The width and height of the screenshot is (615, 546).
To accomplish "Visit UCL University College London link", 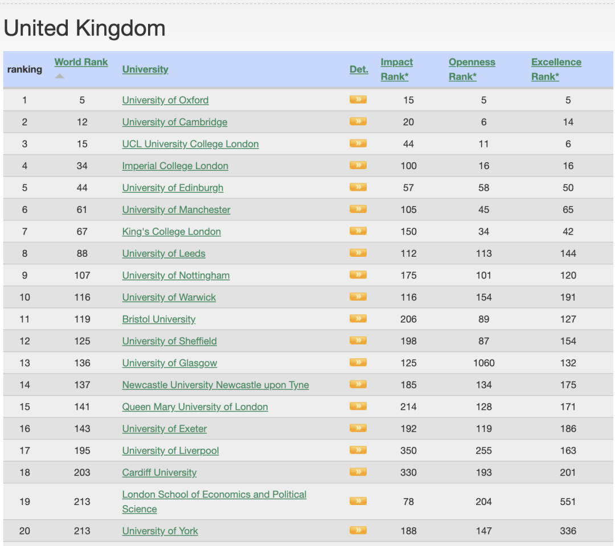I will (190, 144).
